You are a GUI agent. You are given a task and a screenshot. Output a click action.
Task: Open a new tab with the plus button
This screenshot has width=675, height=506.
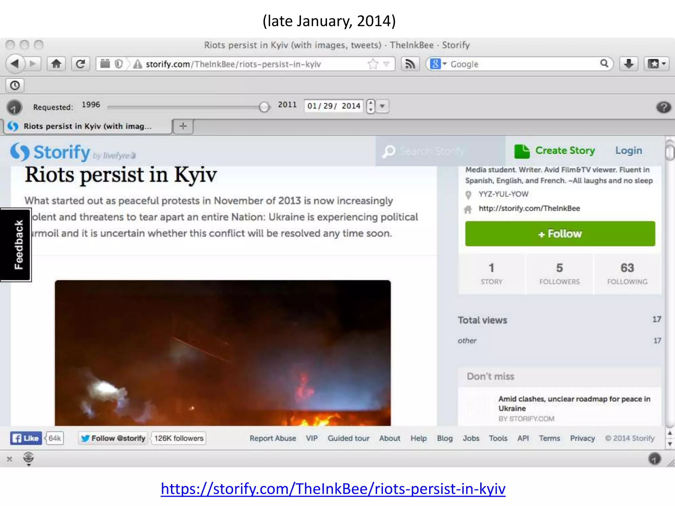[x=183, y=126]
